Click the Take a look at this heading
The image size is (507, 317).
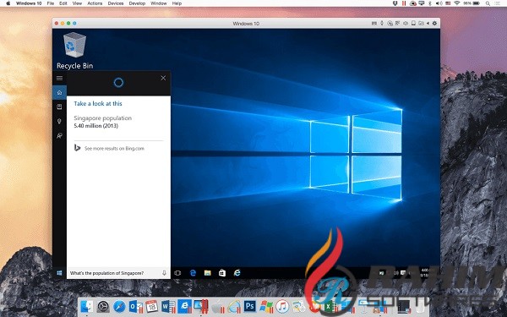pyautogui.click(x=98, y=103)
